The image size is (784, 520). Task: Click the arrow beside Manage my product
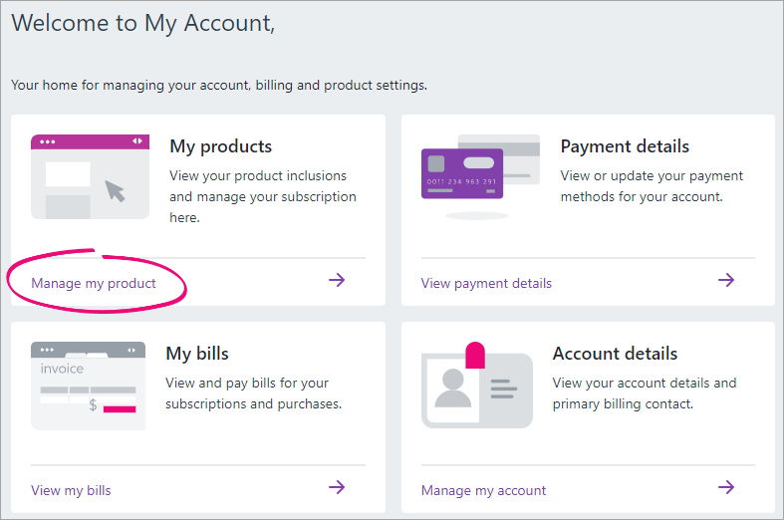point(337,280)
